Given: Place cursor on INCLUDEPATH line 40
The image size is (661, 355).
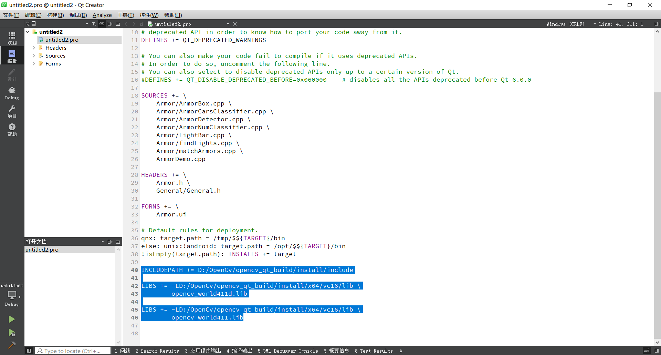Looking at the screenshot, I should (x=247, y=270).
